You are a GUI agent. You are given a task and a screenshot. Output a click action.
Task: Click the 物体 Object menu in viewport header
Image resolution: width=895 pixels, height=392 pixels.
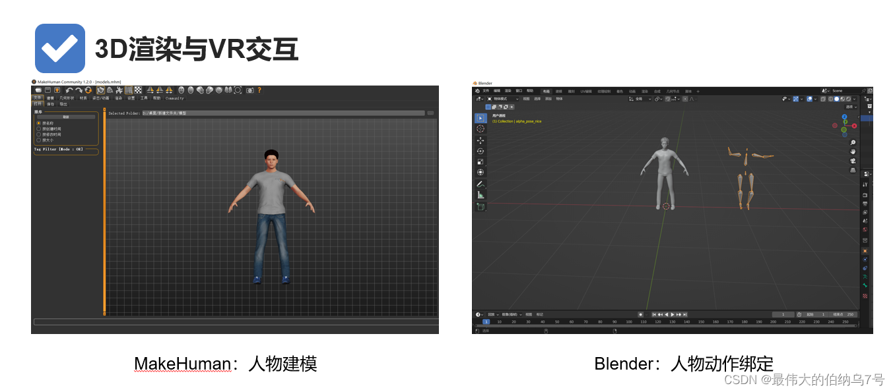[x=559, y=99]
